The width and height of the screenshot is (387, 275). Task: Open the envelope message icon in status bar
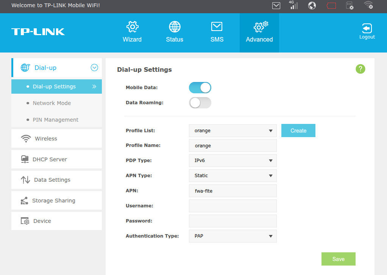276,5
